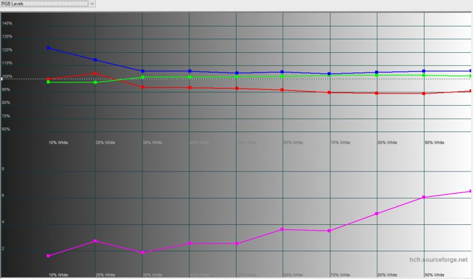Select magenta delta point at 30% White
The width and height of the screenshot is (473, 279).
[143, 253]
